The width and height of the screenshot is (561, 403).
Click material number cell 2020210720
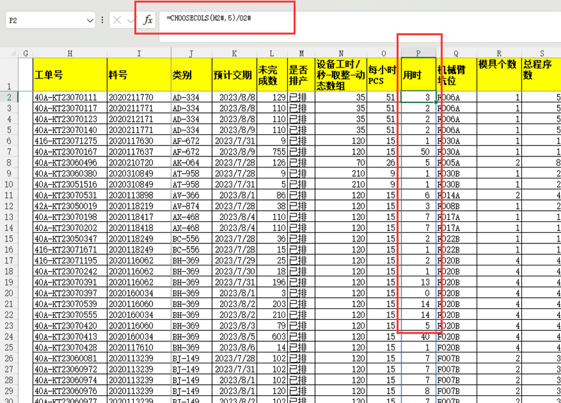click(x=139, y=162)
